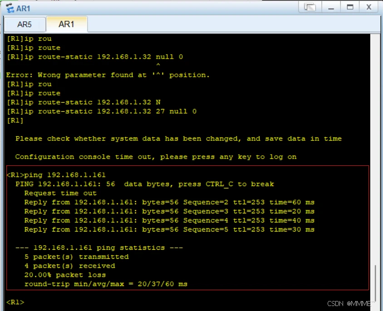Viewport: 383px width, 311px height.
Task: Click the round-trip min/avg/max statistics line
Action: [x=106, y=284]
